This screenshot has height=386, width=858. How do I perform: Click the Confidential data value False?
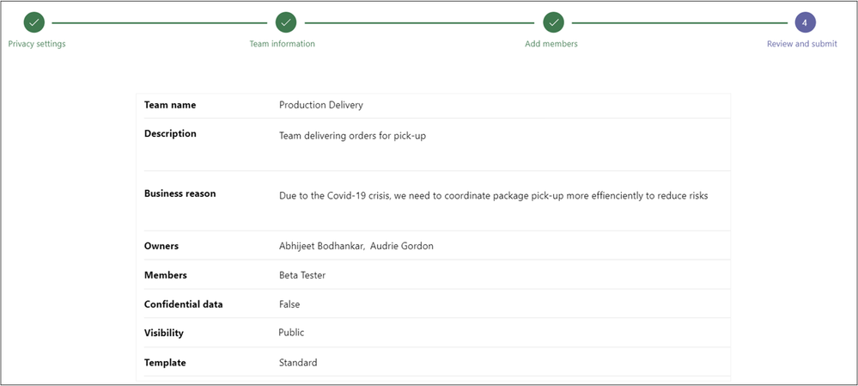point(289,304)
